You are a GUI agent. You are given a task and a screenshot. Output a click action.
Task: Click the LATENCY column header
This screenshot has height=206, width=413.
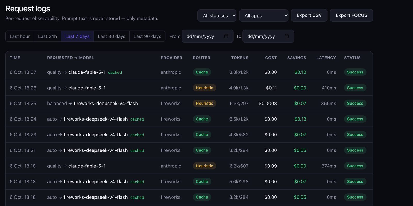[326, 58]
